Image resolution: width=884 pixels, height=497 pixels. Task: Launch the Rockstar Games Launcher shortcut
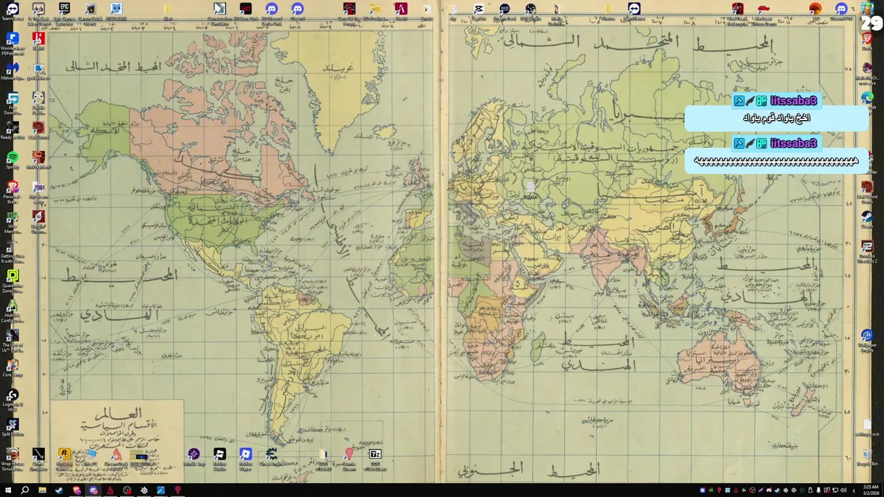64,459
